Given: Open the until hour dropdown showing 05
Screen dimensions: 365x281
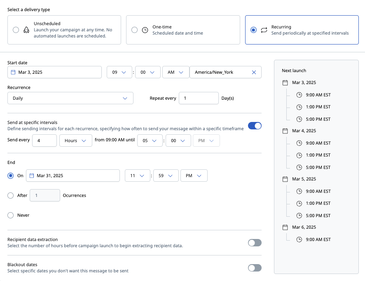Looking at the screenshot, I should click(x=150, y=140).
